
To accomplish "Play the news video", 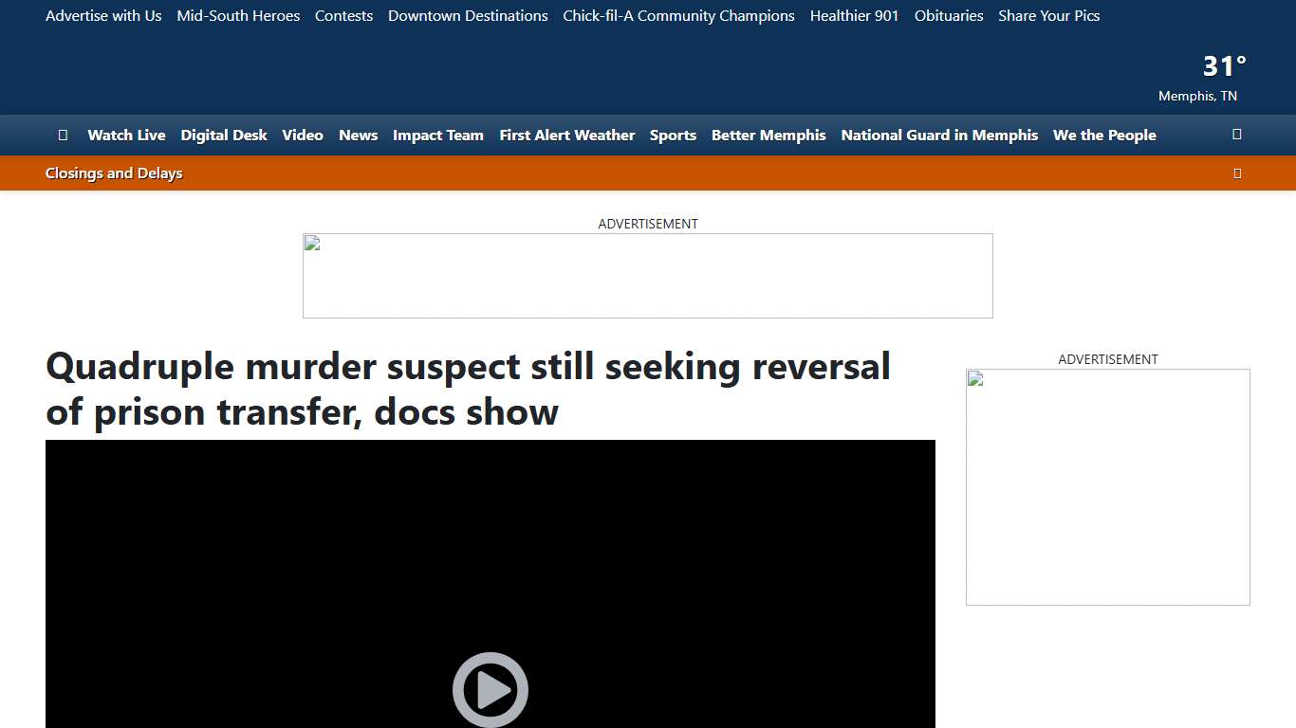I will coord(490,689).
